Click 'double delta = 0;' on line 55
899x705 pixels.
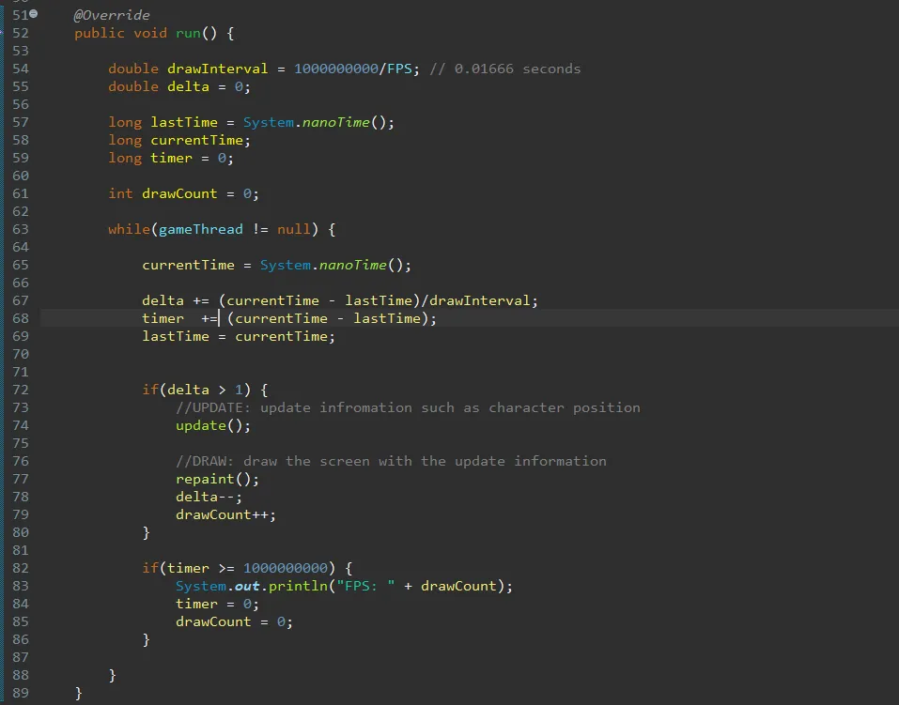pos(179,86)
